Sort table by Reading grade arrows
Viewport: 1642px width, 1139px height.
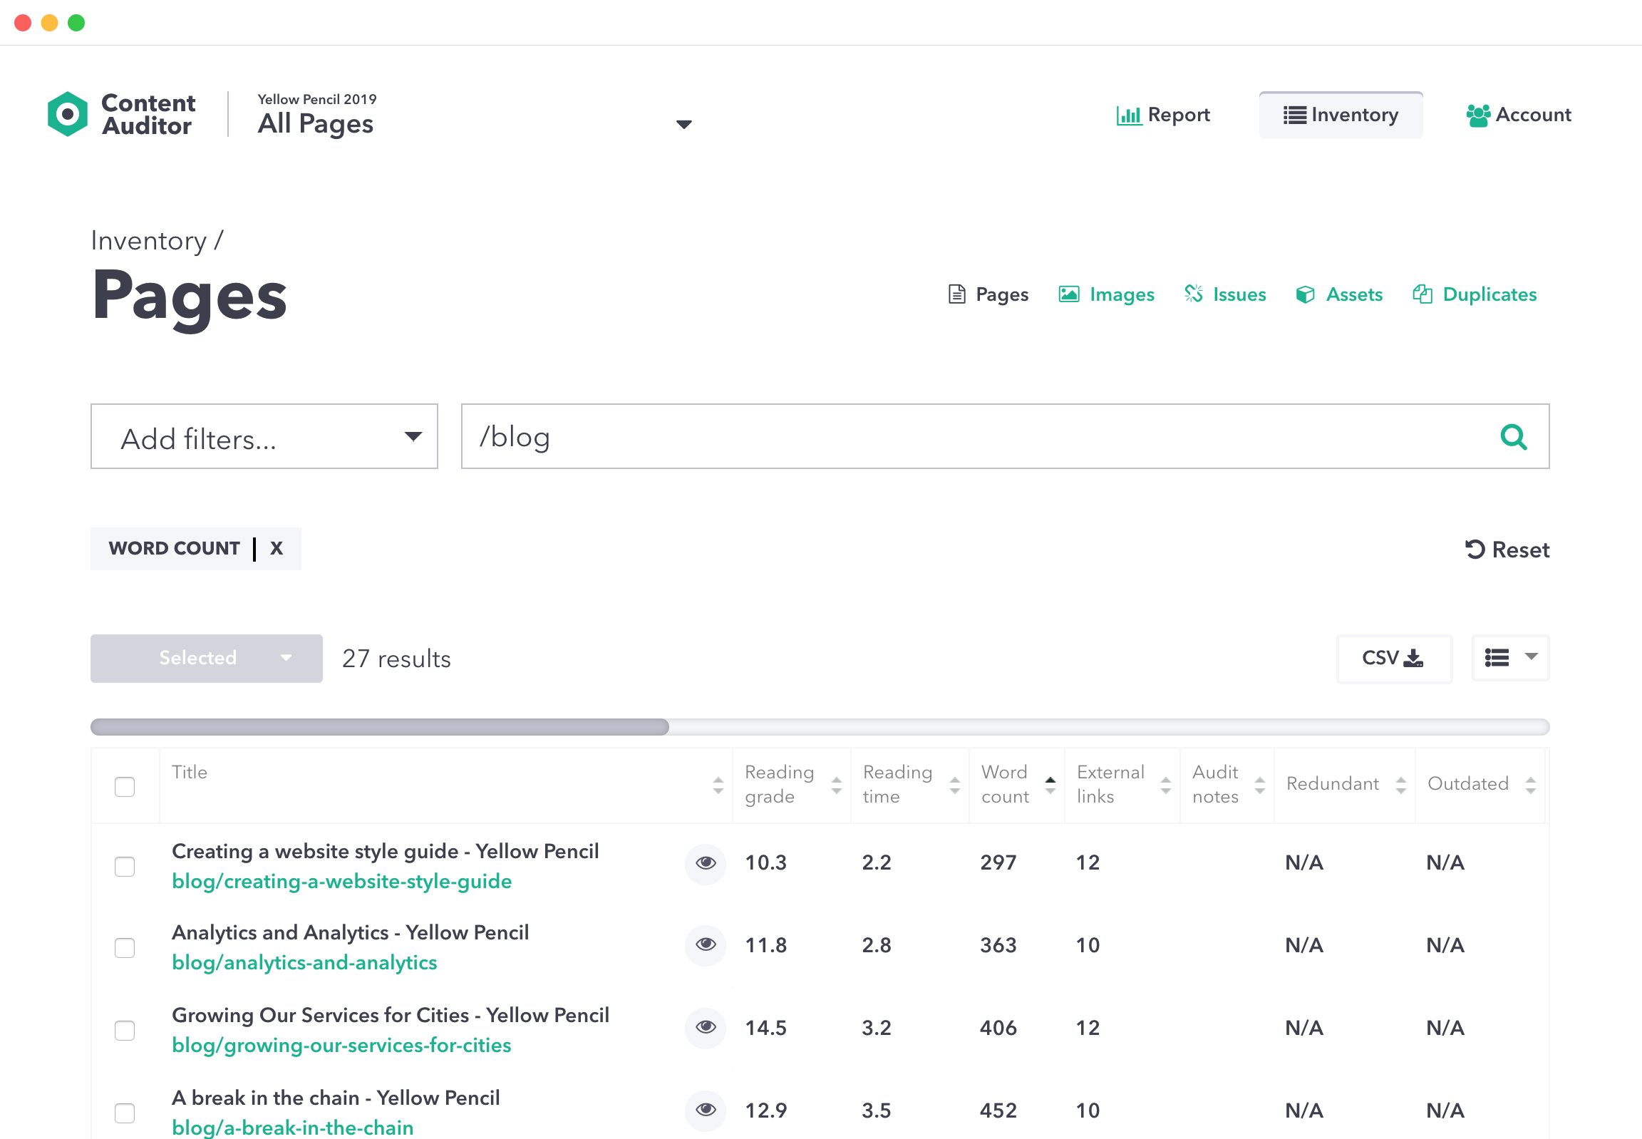(836, 785)
